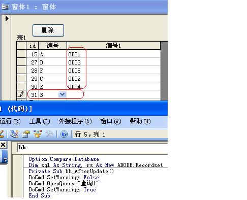Open the Object Browser toolbar icon
The width and height of the screenshot is (247, 200).
(x=38, y=134)
